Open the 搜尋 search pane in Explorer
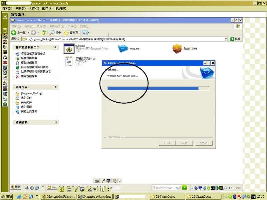 point(55,32)
